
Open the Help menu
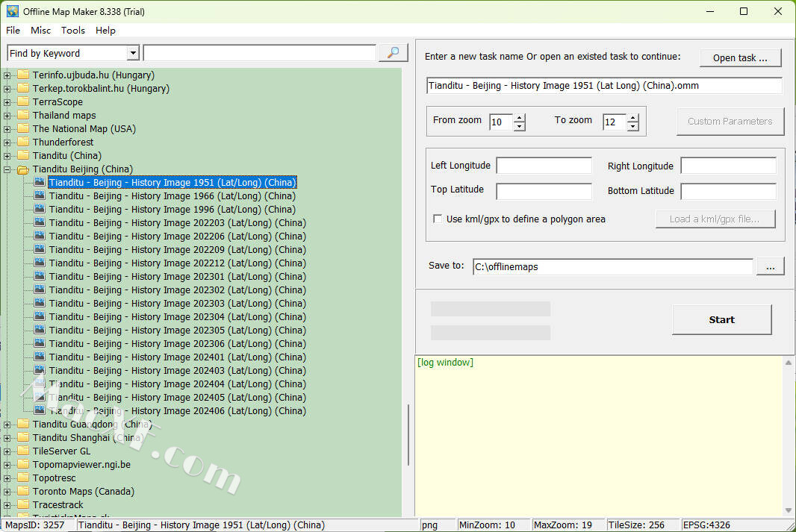[x=105, y=31]
